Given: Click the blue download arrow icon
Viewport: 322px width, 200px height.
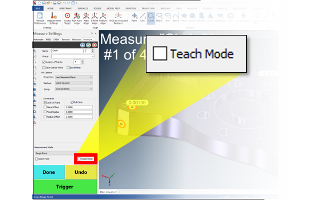Looking at the screenshot, I should point(82,45).
